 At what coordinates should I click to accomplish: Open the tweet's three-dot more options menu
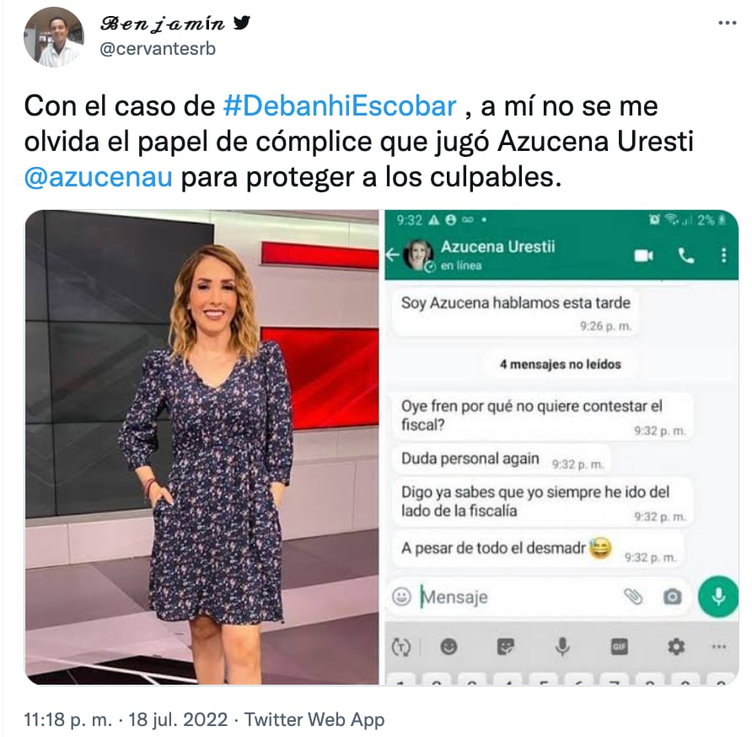(727, 23)
